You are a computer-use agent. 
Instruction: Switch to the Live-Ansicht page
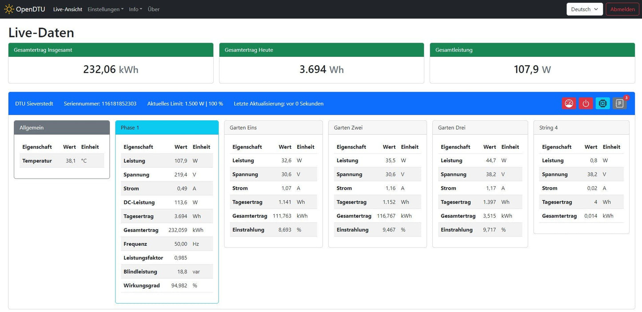67,9
